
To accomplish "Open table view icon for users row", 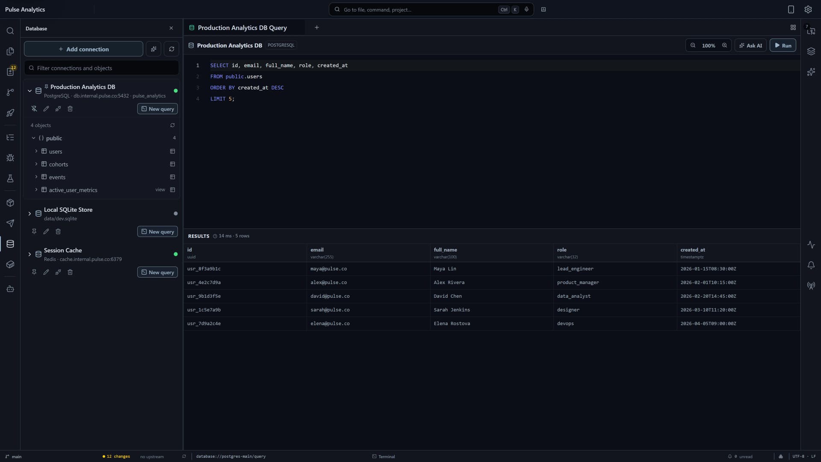I will click(x=172, y=151).
